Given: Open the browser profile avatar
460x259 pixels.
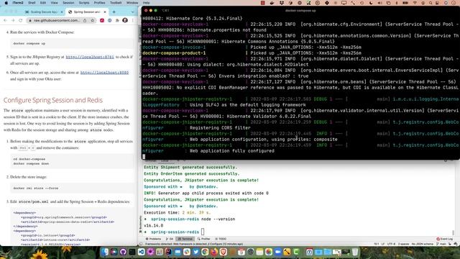Looking at the screenshot, I should tap(125, 20).
